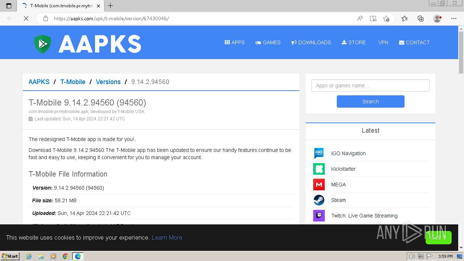Click the File size 58.21 MB row
The image size is (464, 261).
161,200
